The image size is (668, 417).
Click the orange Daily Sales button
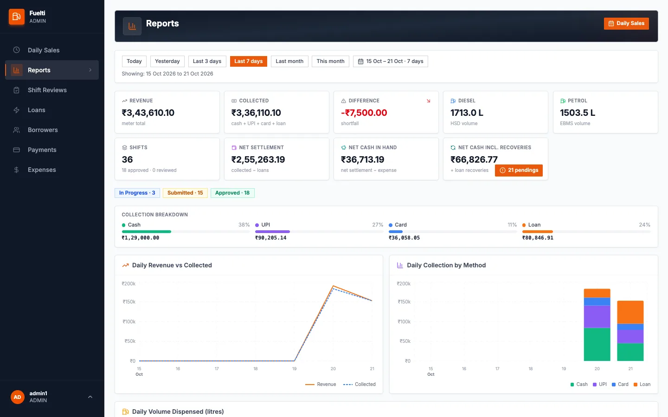[x=626, y=24]
